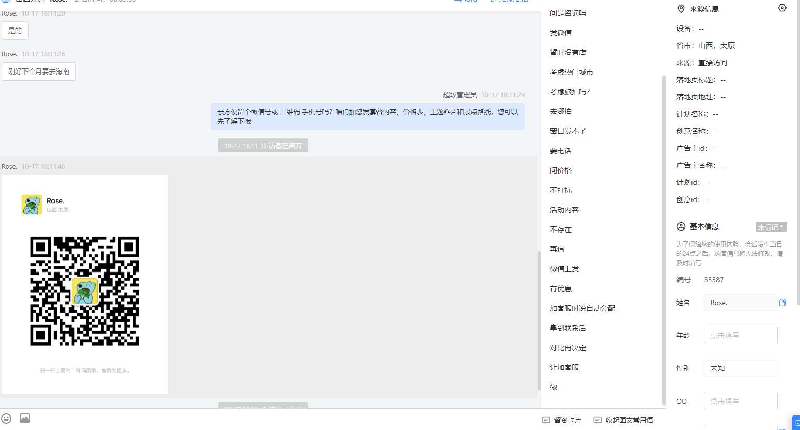Choose quick phrase 微信上发
The width and height of the screenshot is (800, 430).
coord(564,269)
